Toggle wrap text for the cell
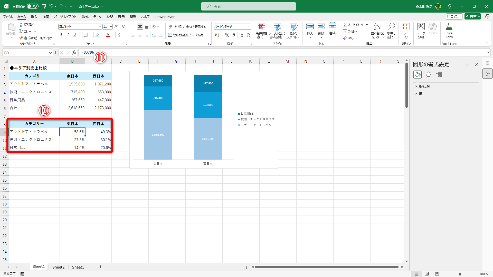Viewport: 493px width, 277px height. point(187,27)
